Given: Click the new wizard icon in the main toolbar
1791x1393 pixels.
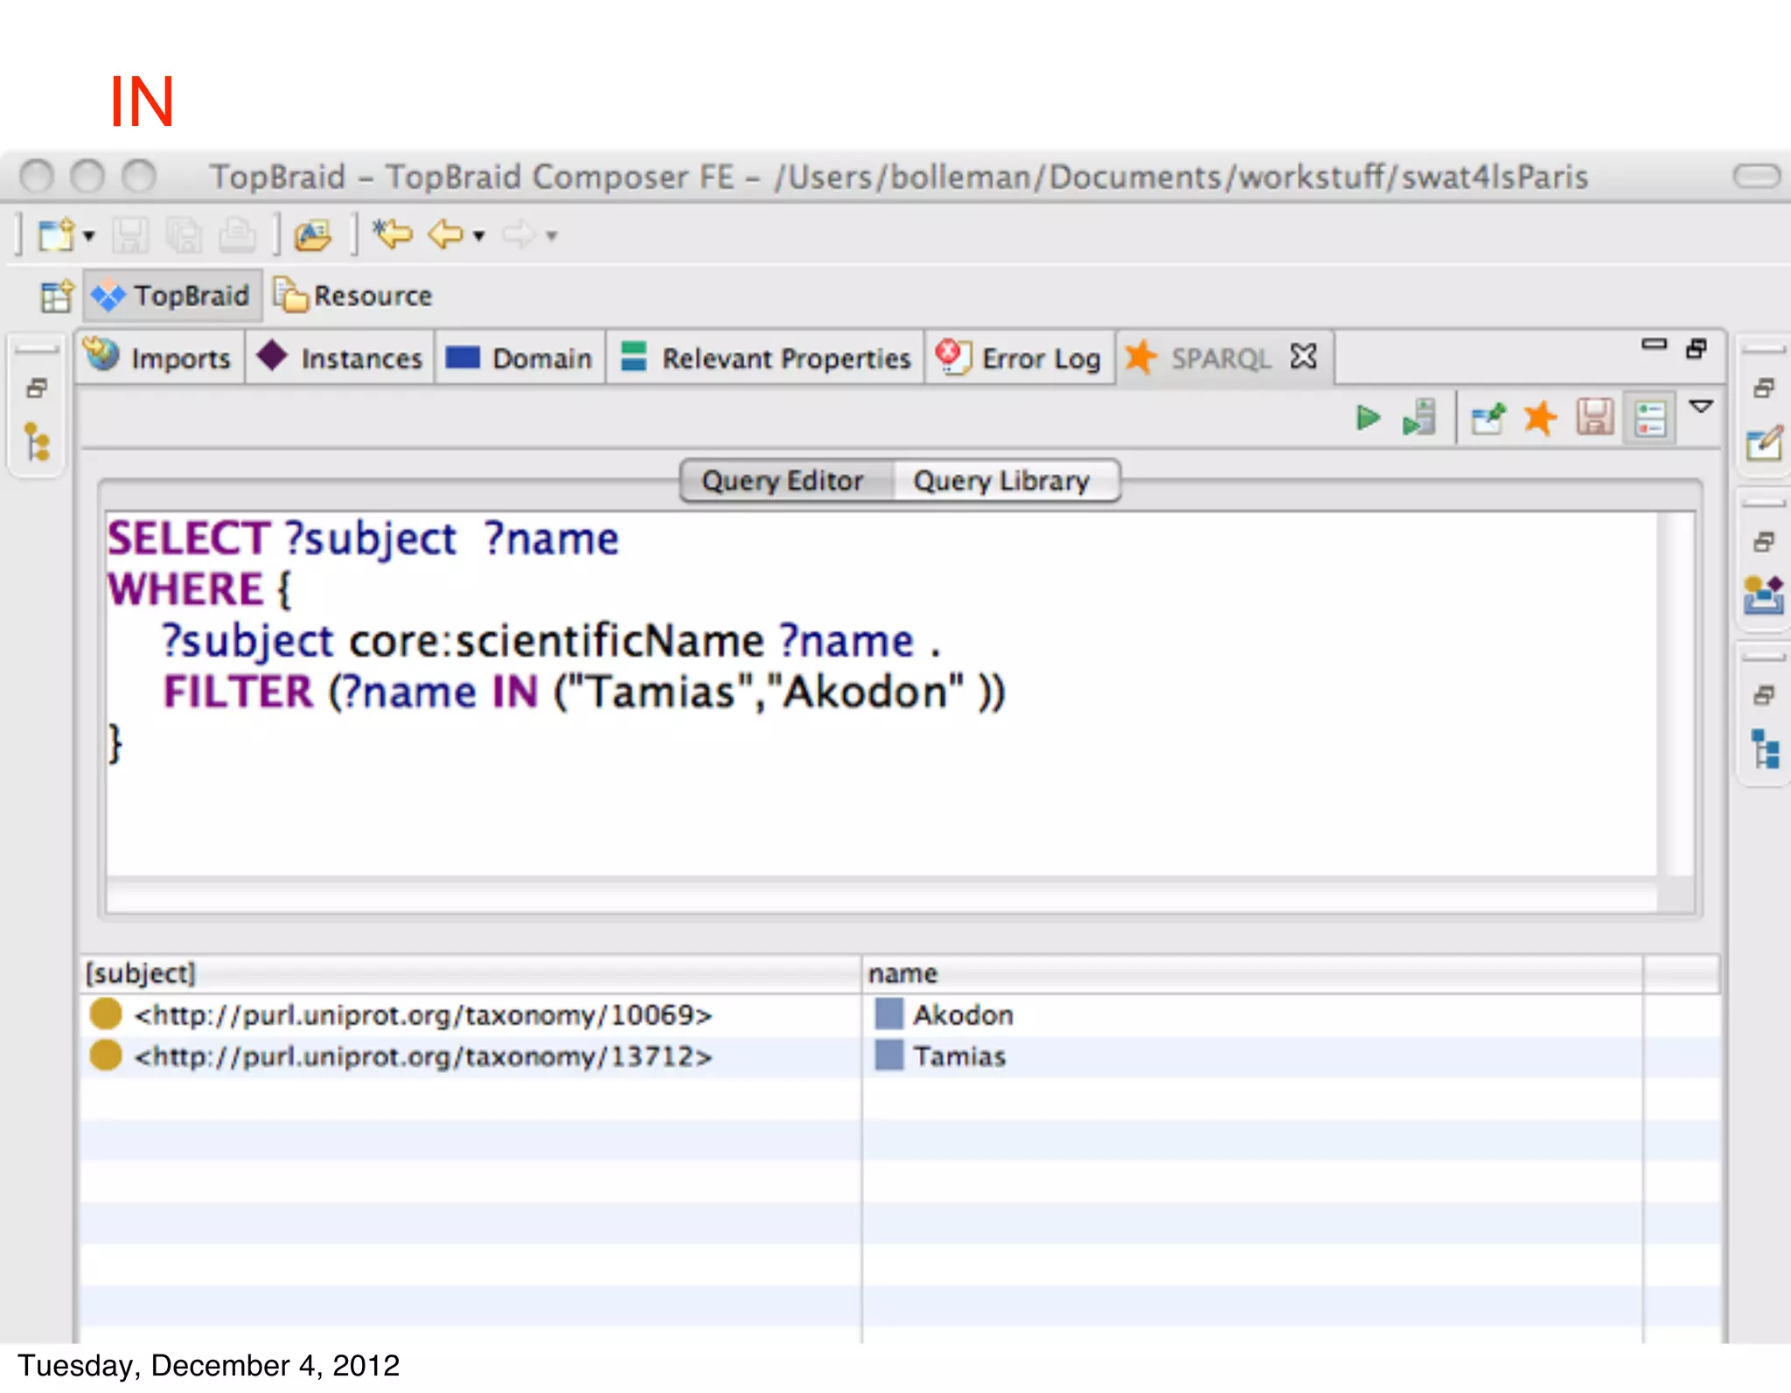Looking at the screenshot, I should [x=56, y=234].
